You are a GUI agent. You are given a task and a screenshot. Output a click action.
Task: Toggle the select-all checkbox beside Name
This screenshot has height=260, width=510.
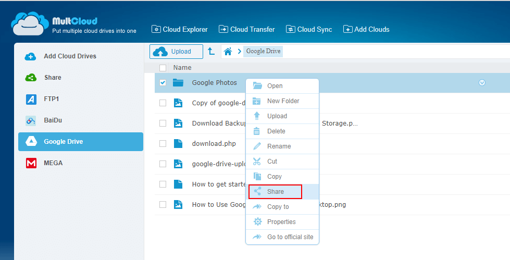point(163,68)
